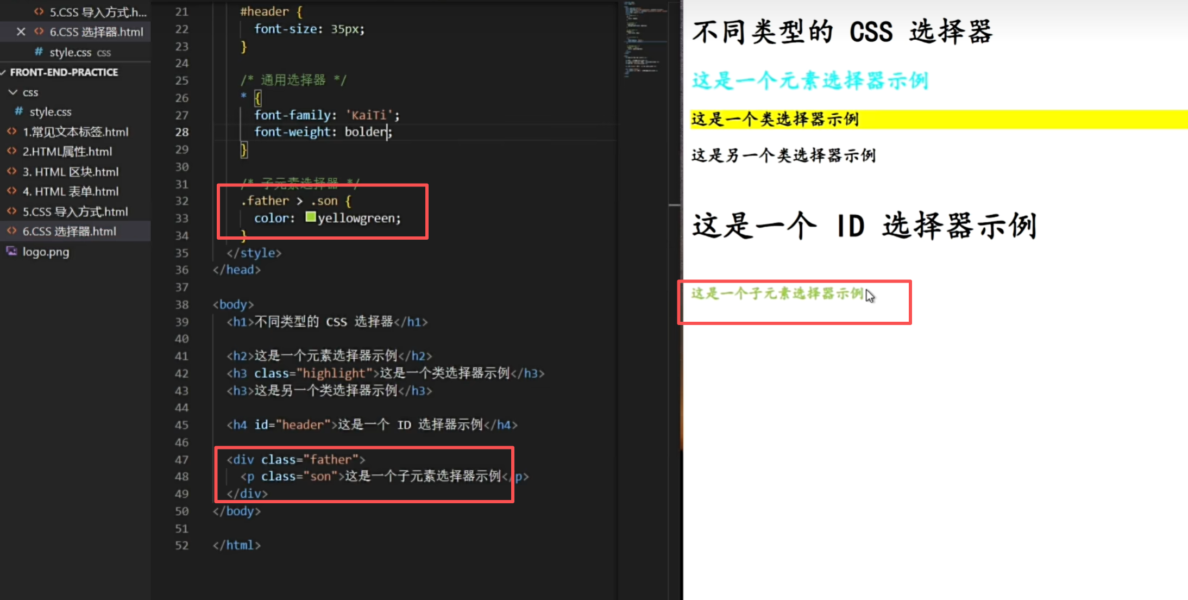The image size is (1188, 600).
Task: Open 5.CSS 导入方式.html from the file tree
Action: pos(75,211)
